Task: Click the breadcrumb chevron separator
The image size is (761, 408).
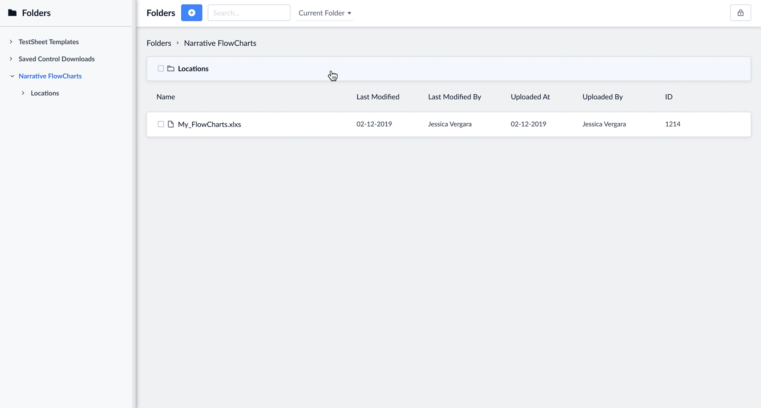Action: tap(177, 43)
